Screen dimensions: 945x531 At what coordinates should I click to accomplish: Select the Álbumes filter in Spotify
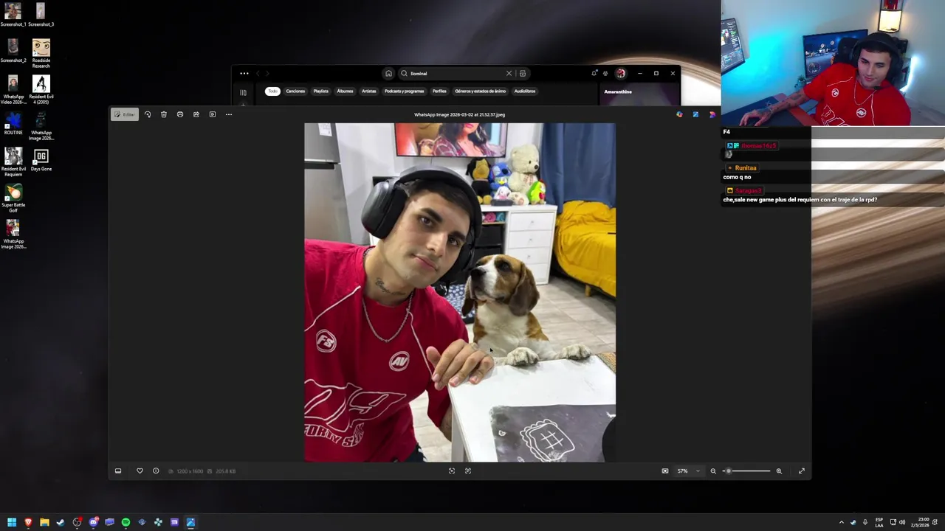(x=345, y=91)
